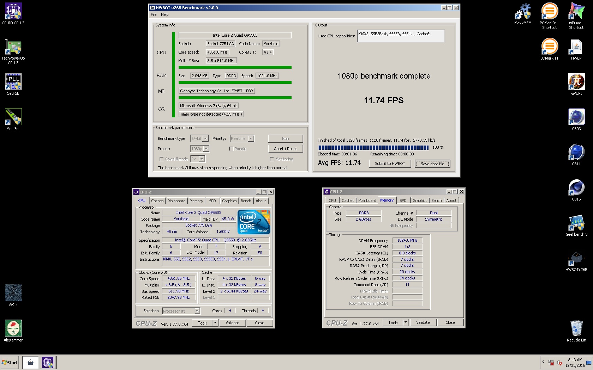Expand Tools dropdown arrow in CPU-Z CPU window
Screen dimensions: 593x370
[x=215, y=323]
